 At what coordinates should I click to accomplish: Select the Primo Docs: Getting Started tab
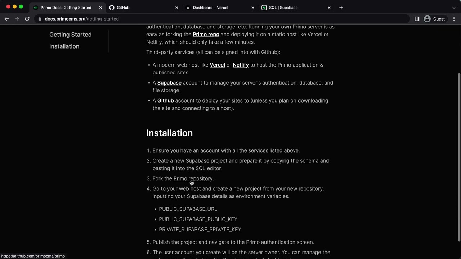point(68,8)
